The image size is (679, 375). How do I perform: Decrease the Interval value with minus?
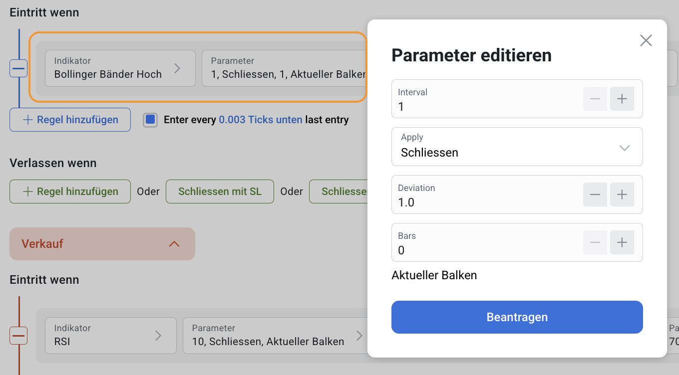coord(595,99)
